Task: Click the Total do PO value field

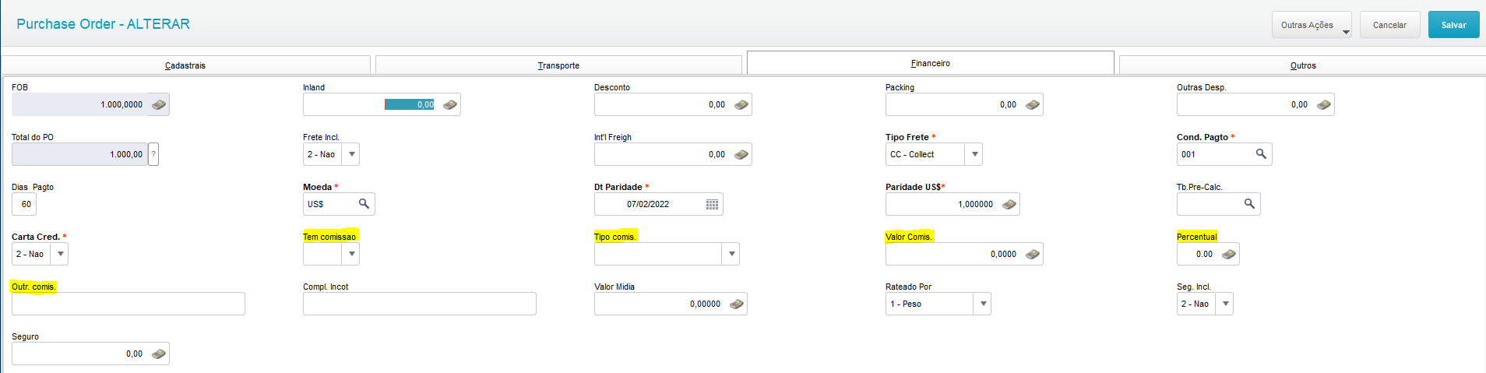Action: [x=79, y=154]
